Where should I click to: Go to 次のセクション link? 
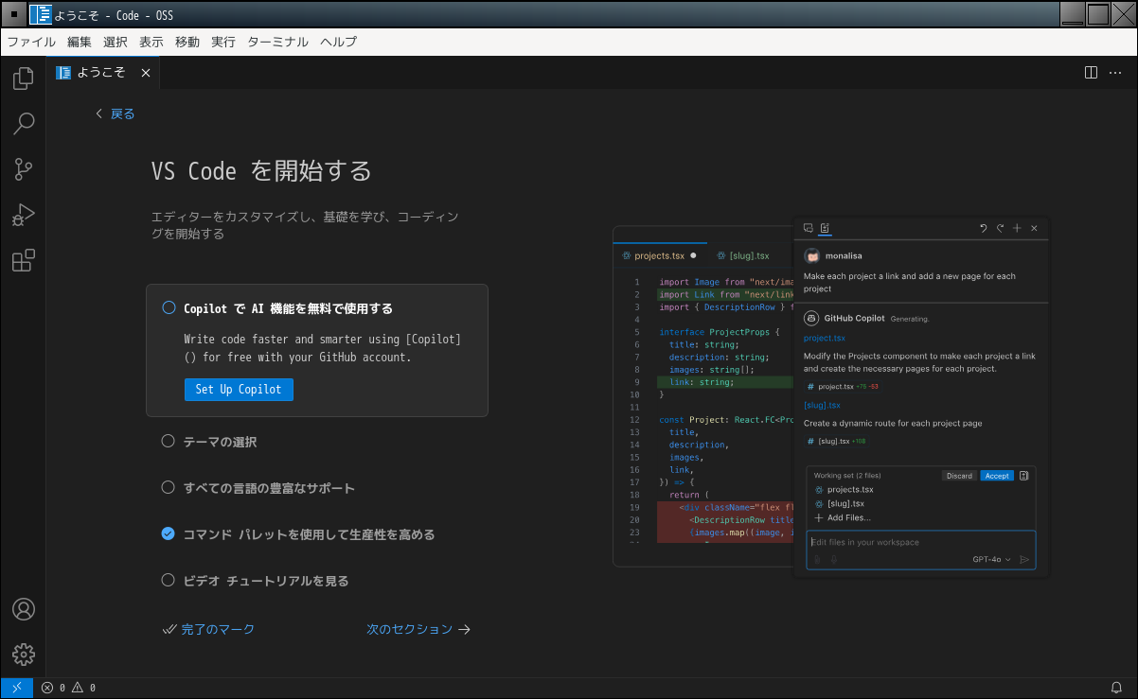(418, 629)
